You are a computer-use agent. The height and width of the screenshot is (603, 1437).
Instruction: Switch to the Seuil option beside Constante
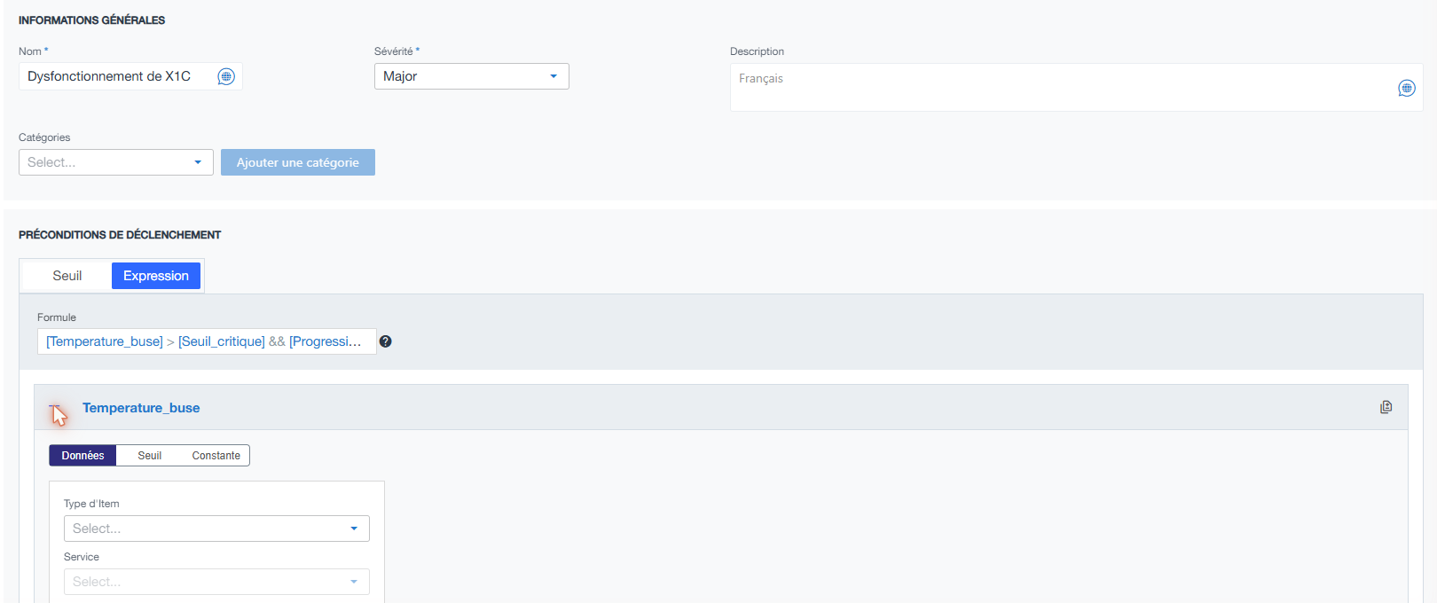[x=150, y=456]
